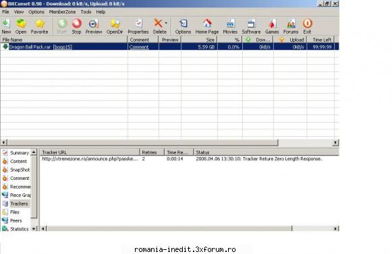Click the Retries column header
Image resolution: width=392 pixels, height=254 pixels.
click(x=152, y=152)
